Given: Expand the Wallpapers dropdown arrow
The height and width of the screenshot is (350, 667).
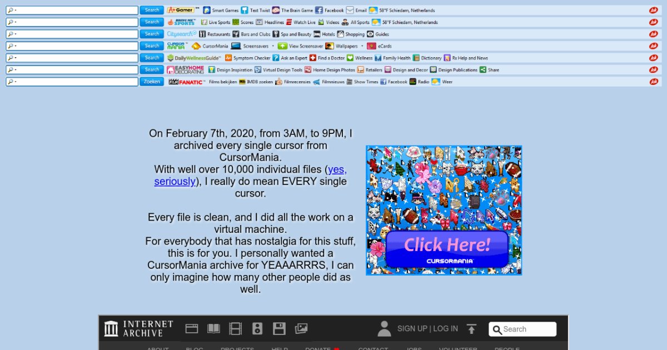Looking at the screenshot, I should click(x=362, y=46).
